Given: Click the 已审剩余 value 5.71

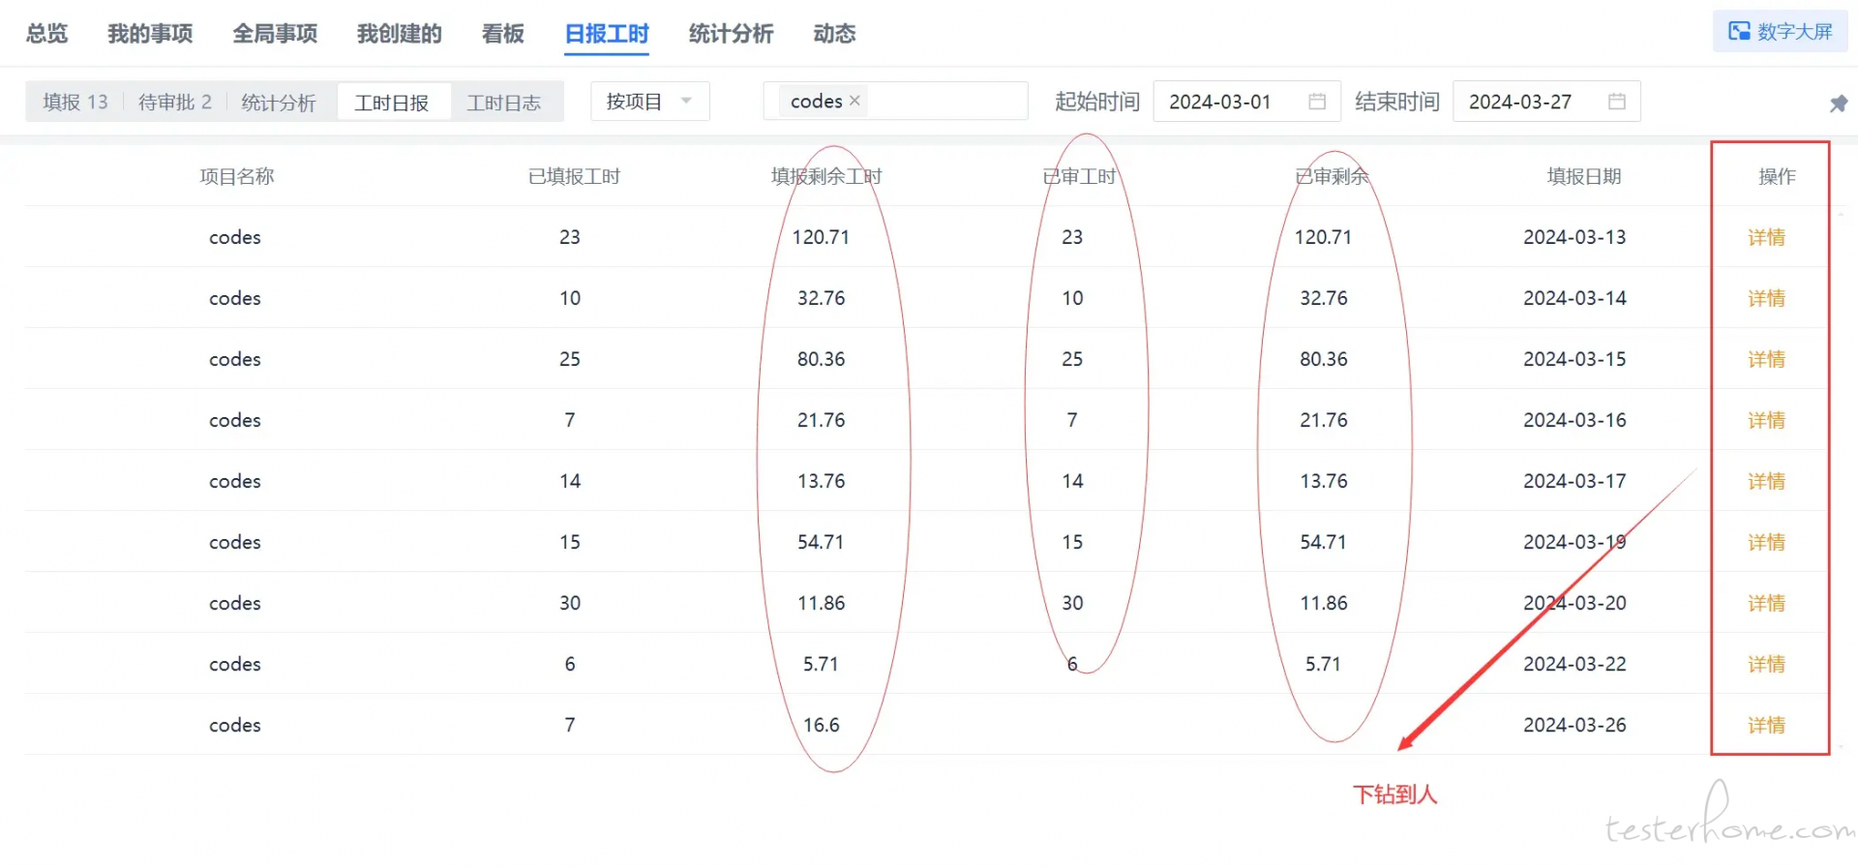Looking at the screenshot, I should 1323,664.
